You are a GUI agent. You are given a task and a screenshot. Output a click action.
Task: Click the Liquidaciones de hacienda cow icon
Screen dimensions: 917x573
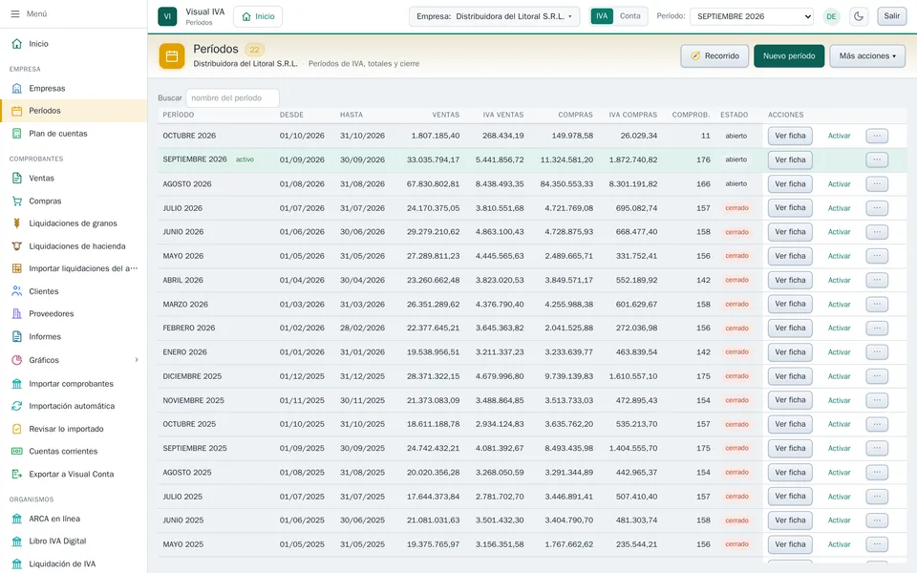17,246
